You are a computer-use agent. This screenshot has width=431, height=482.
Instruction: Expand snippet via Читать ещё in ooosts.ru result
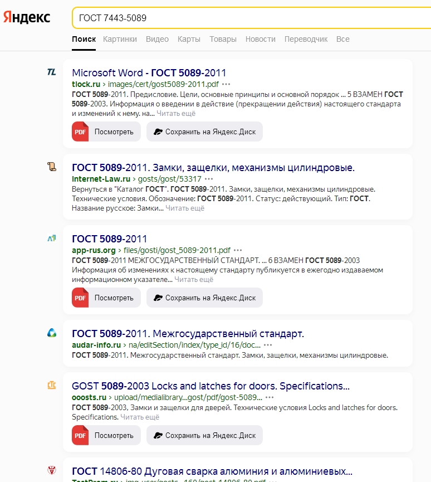(x=140, y=417)
